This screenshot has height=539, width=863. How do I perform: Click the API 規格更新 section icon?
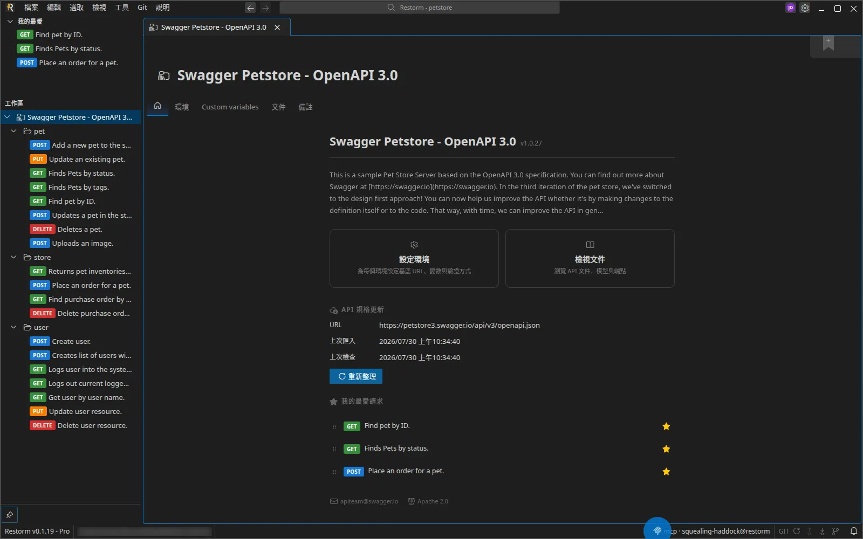coord(334,310)
